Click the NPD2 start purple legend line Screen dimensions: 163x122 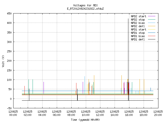click(x=152, y=16)
